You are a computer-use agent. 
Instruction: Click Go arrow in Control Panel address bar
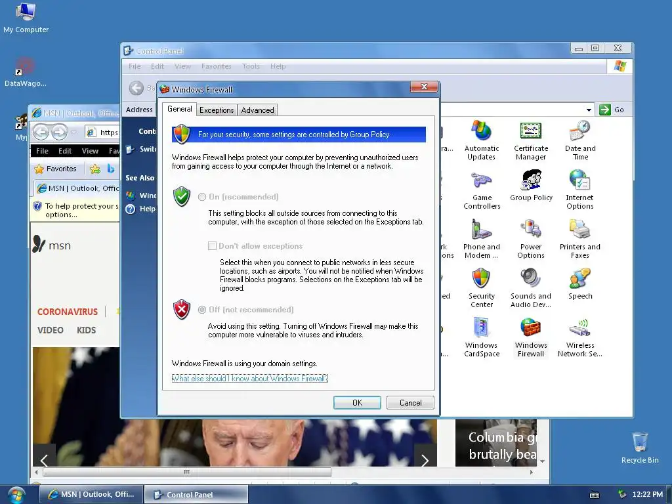(604, 110)
